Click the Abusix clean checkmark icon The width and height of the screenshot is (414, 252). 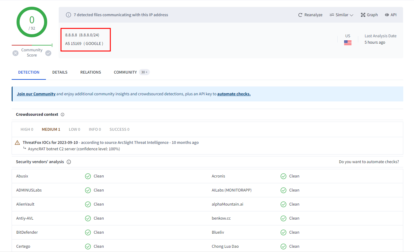tap(88, 176)
